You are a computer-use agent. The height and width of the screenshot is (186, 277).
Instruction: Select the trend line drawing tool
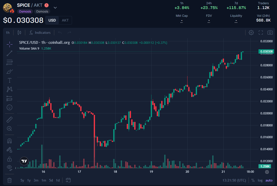[x=9, y=53]
